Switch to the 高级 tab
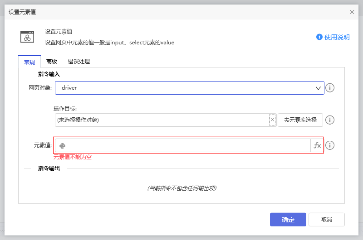The image size is (363, 240). point(51,62)
